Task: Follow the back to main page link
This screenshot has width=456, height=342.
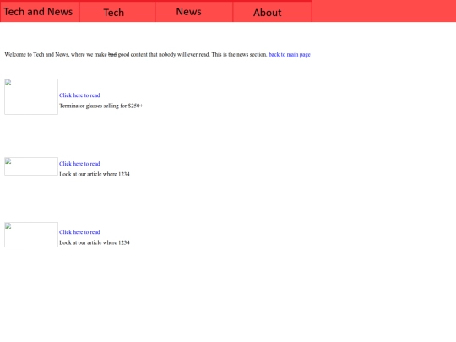Action: point(290,54)
